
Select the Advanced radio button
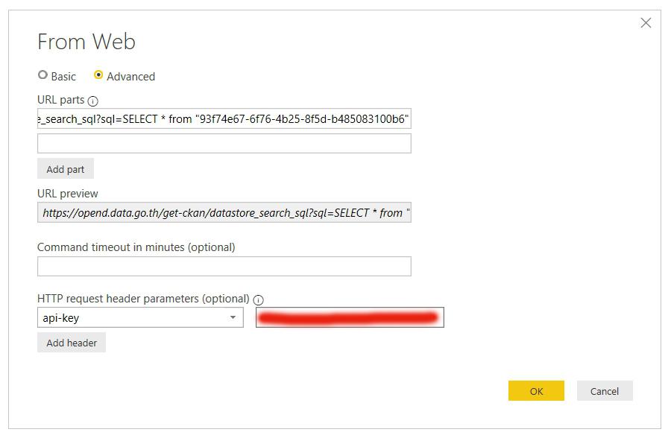98,76
